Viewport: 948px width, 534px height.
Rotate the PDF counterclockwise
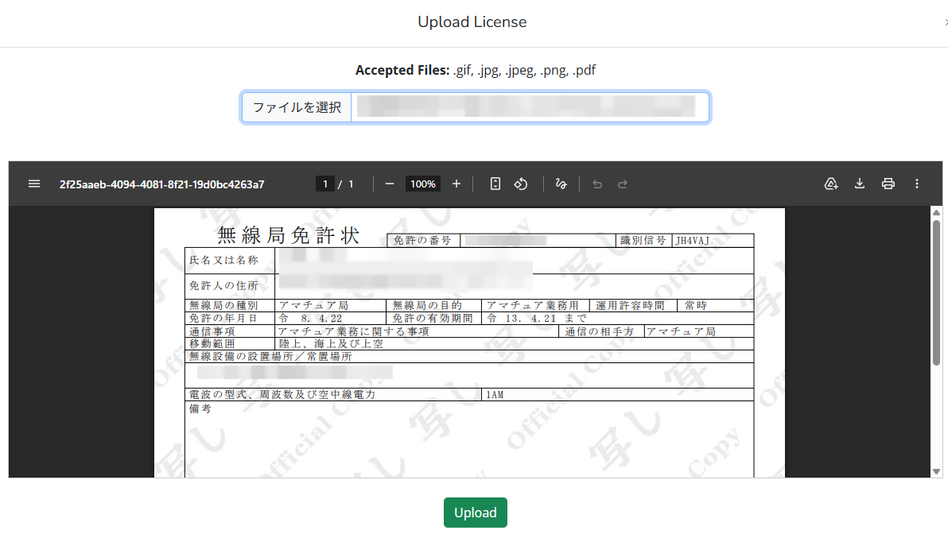521,184
